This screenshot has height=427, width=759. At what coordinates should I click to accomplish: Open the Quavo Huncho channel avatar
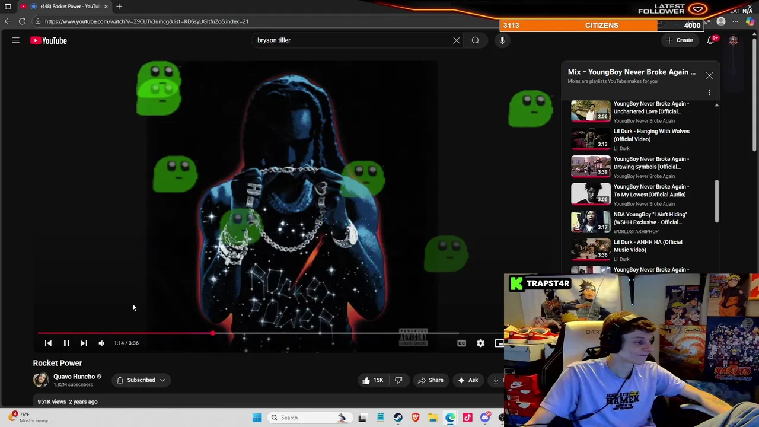pyautogui.click(x=40, y=380)
